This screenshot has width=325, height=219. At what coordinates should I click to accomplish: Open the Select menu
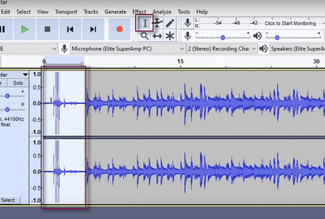point(23,12)
